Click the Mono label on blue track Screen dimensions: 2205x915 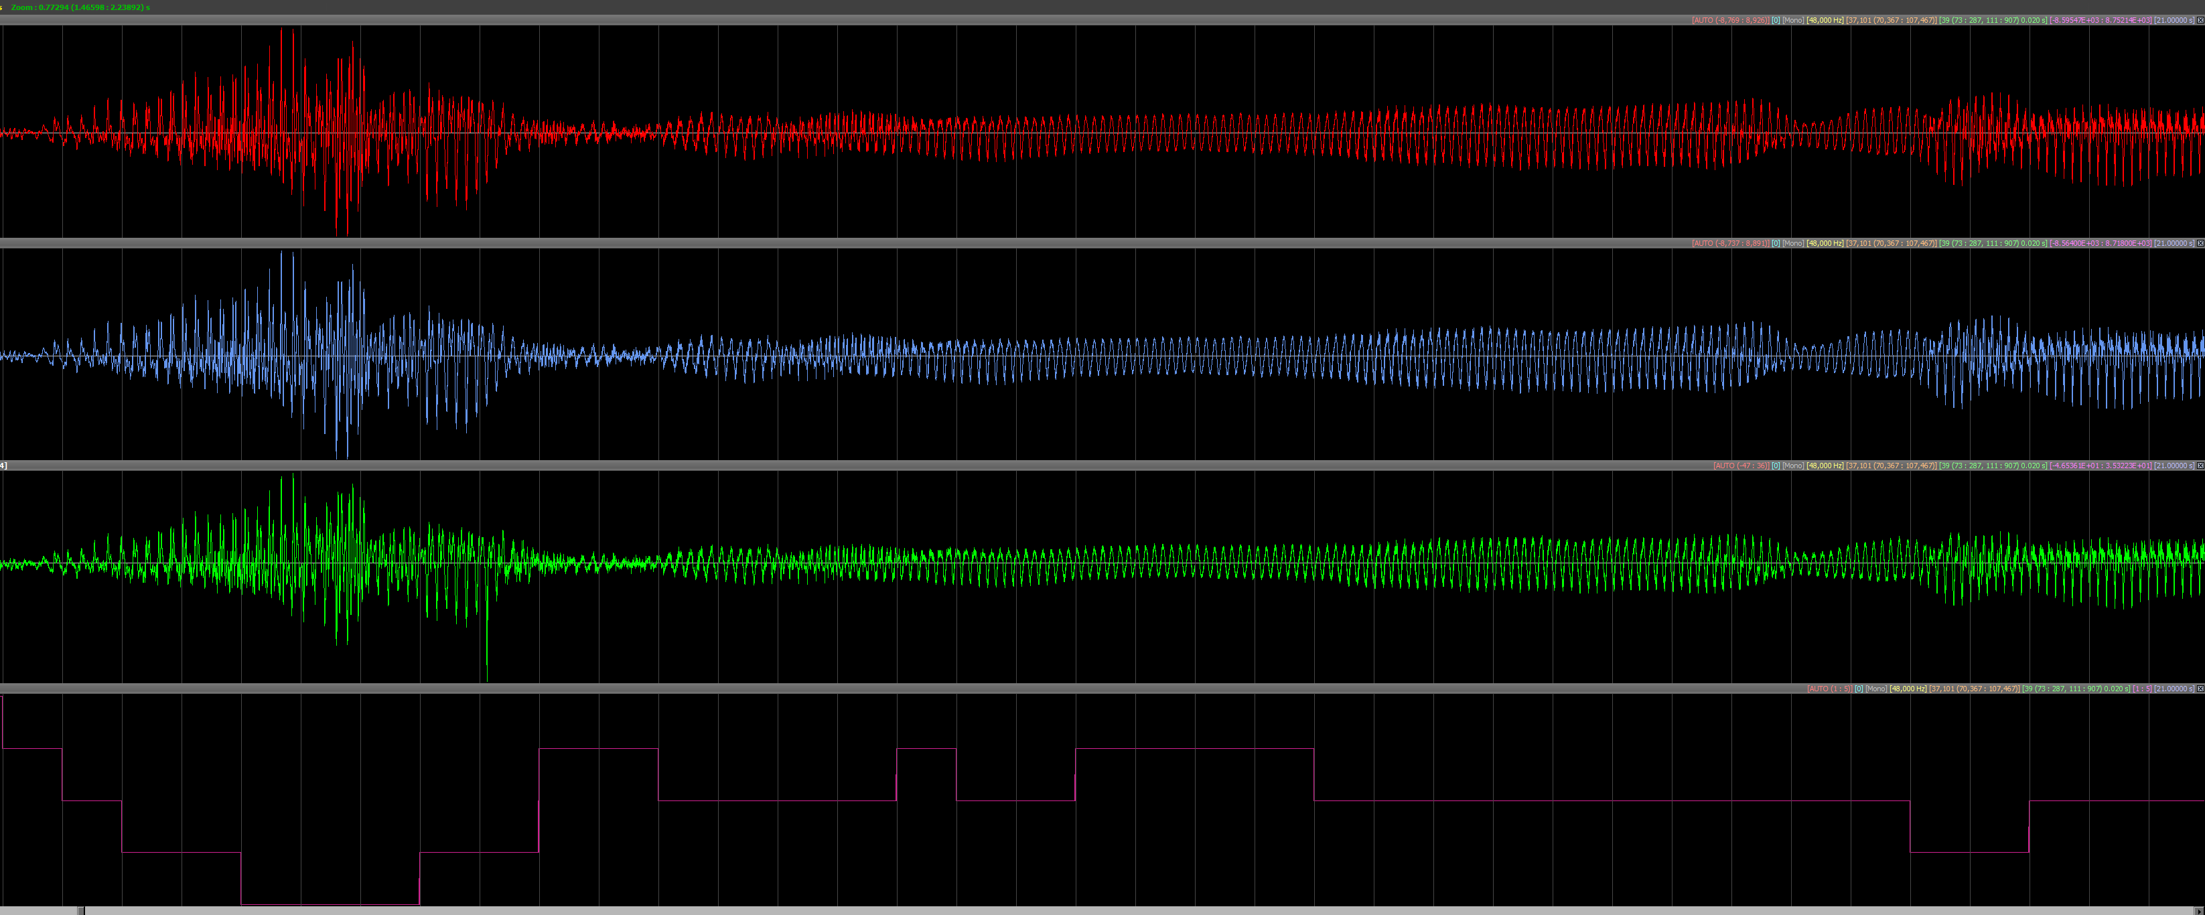pyautogui.click(x=1792, y=243)
